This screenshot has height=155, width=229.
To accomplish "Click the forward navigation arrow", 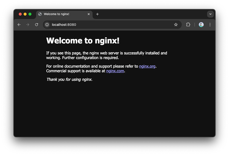I will click(27, 25).
